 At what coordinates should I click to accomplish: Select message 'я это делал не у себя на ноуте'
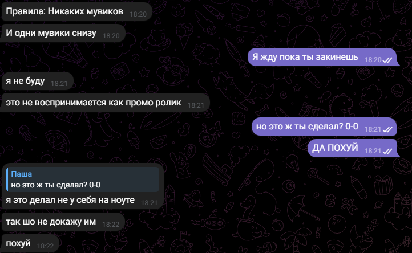click(x=82, y=186)
